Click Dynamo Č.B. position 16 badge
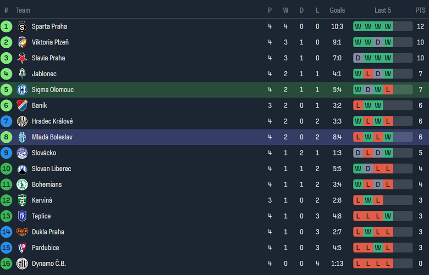The image size is (429, 275). coord(7,264)
